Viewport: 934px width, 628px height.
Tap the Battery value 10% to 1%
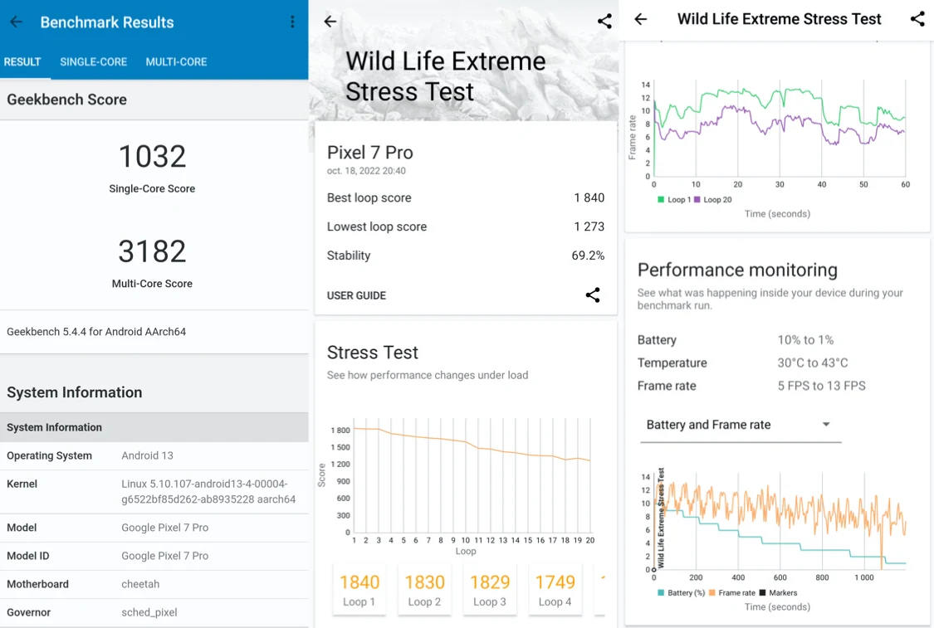coord(805,340)
